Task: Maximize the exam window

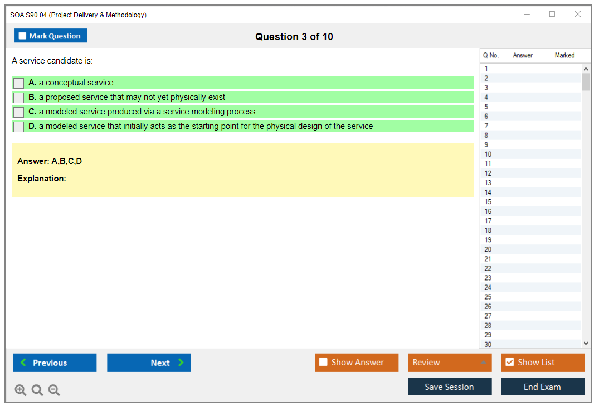Action: (x=552, y=15)
